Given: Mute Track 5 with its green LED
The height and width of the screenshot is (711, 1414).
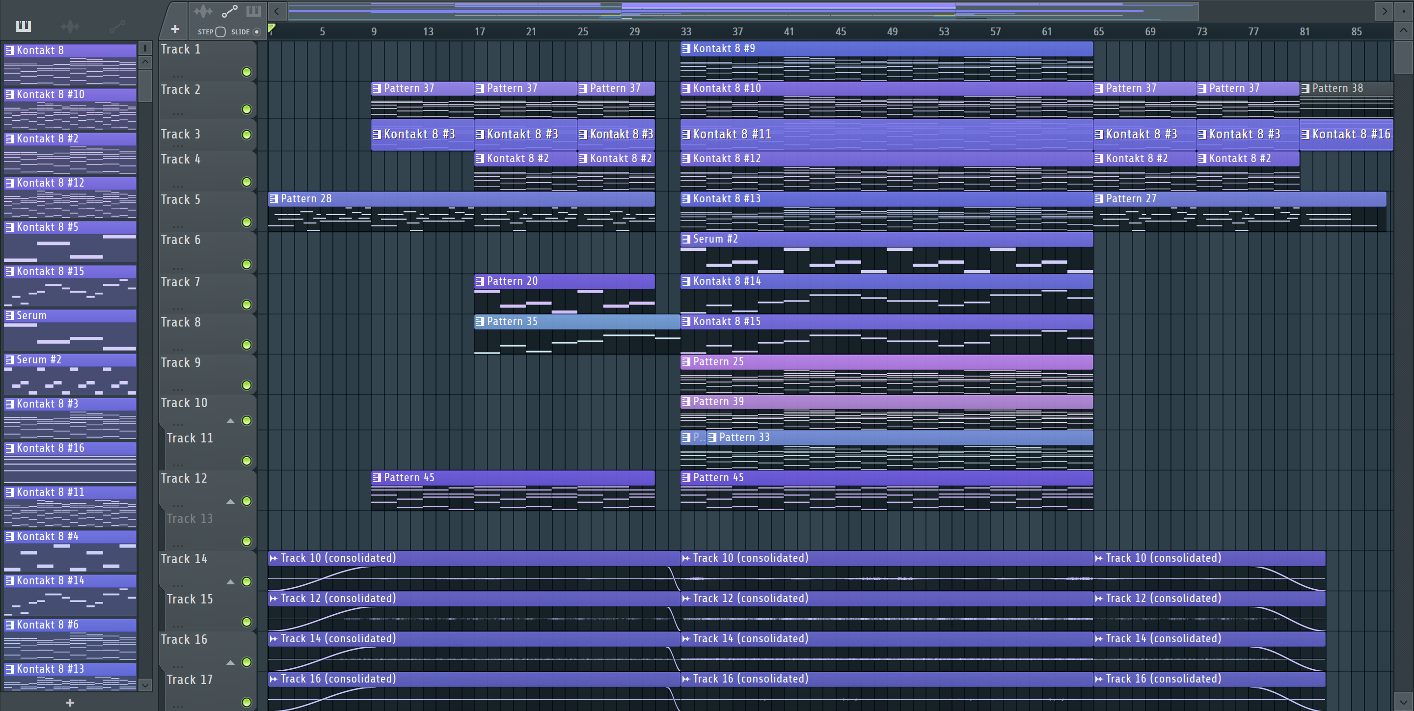Looking at the screenshot, I should tap(247, 222).
